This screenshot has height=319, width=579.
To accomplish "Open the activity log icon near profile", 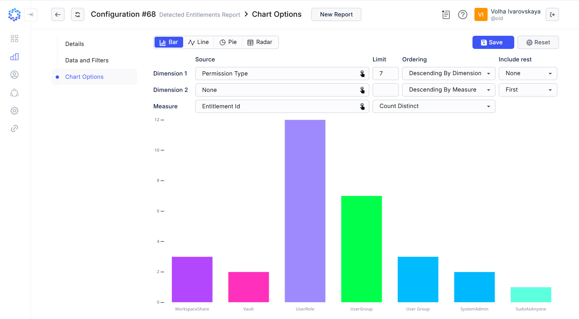I will pyautogui.click(x=446, y=14).
